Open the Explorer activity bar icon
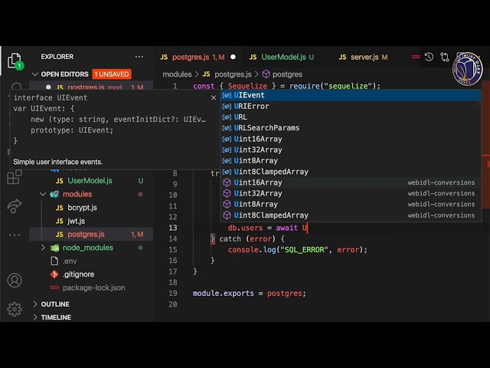This screenshot has height=368, width=490. [x=15, y=61]
